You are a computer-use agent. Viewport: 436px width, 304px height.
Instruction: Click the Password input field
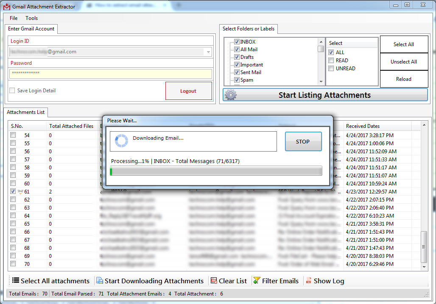pyautogui.click(x=111, y=74)
